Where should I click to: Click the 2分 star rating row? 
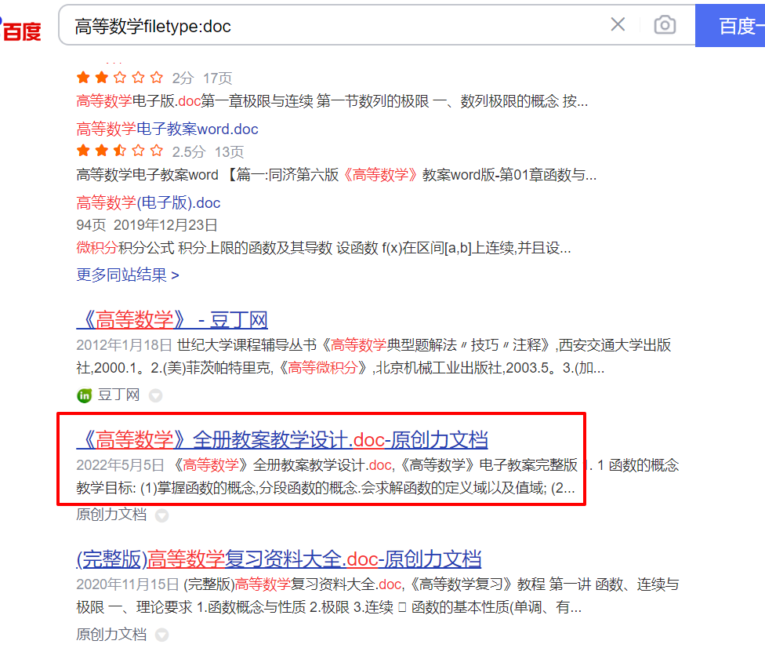154,78
